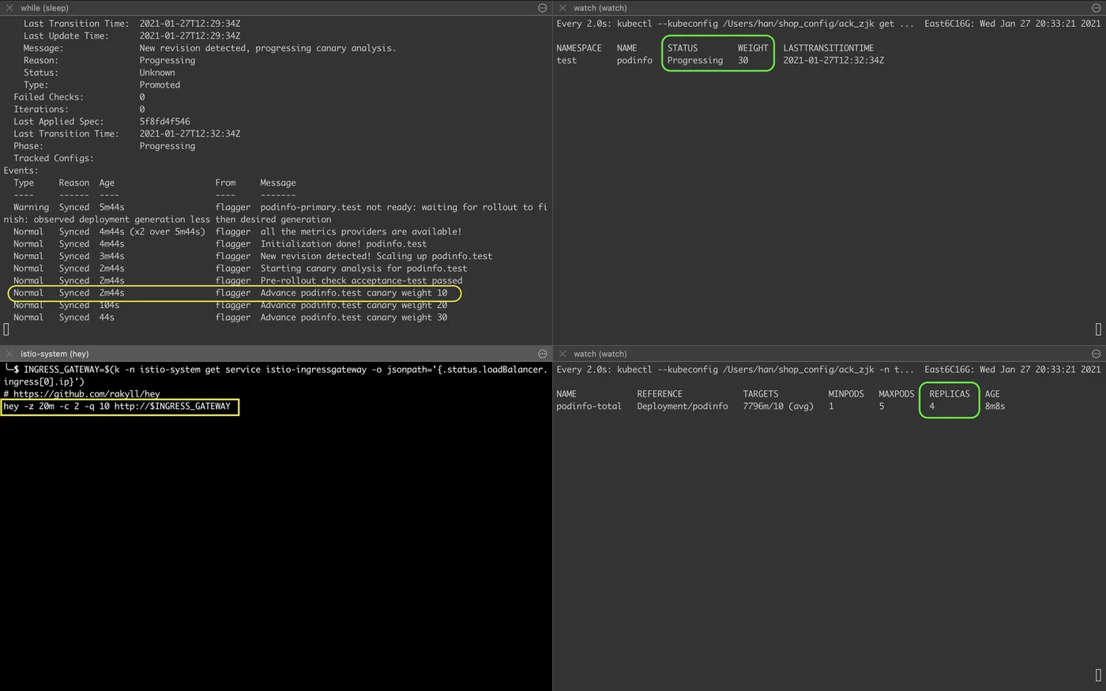Click the HPA name 'podinfo-total'
The height and width of the screenshot is (691, 1106).
pos(589,407)
